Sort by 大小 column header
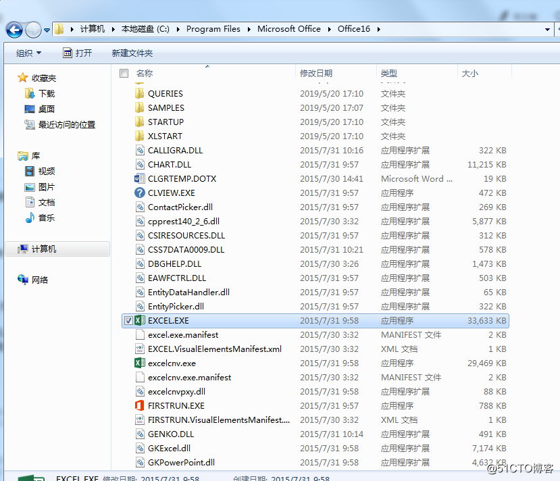 tap(470, 73)
